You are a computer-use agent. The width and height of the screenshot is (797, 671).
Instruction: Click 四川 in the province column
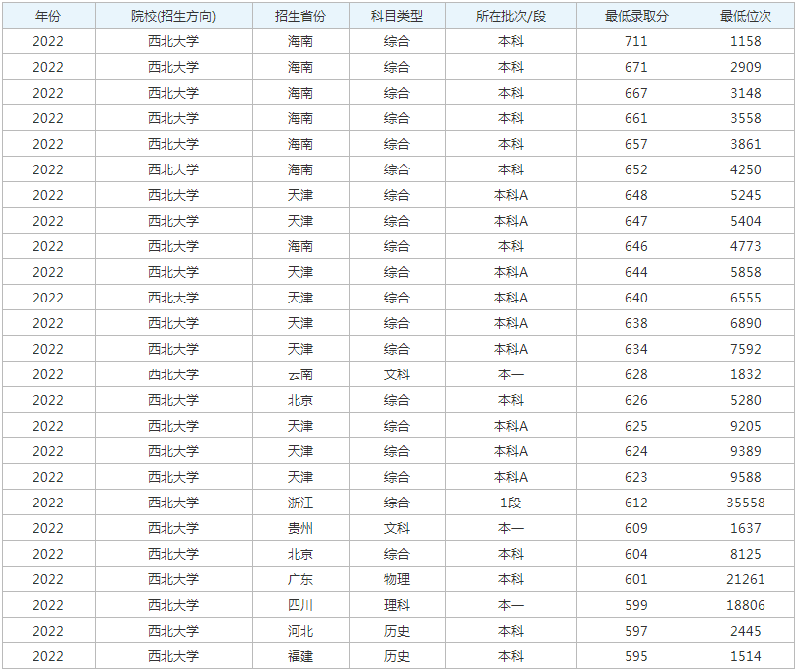tap(300, 605)
